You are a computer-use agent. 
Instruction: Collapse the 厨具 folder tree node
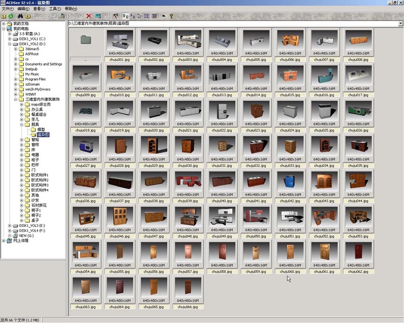point(22,124)
